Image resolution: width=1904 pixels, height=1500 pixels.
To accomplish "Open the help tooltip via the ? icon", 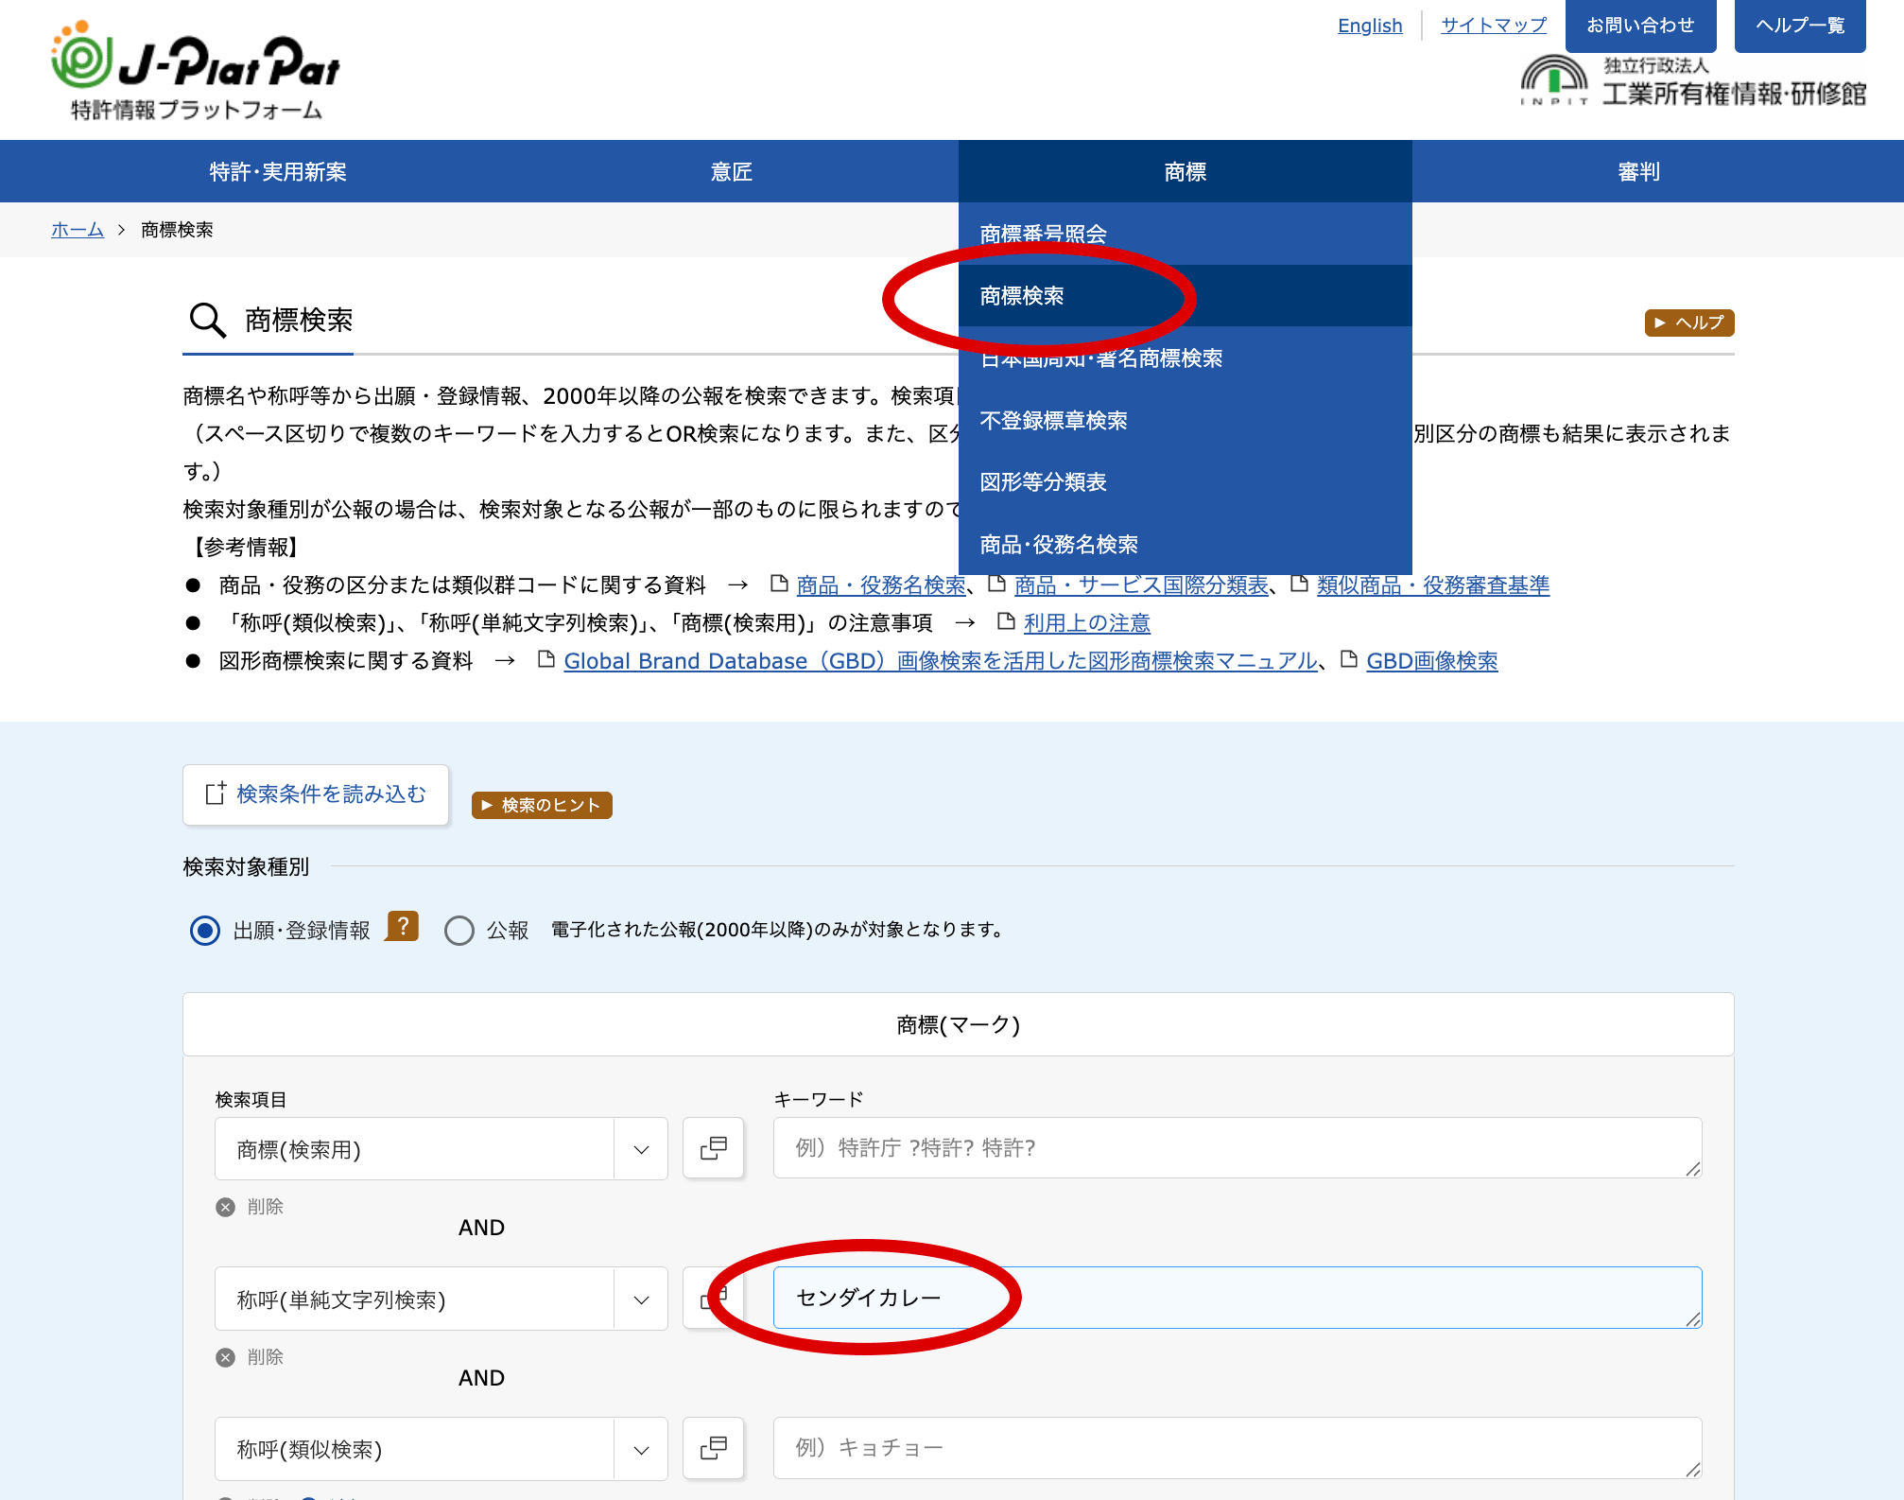I will 402,926.
